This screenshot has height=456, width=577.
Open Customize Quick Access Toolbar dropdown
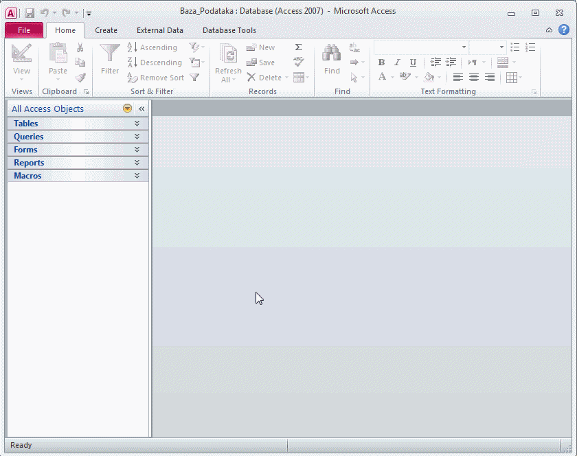(x=89, y=14)
